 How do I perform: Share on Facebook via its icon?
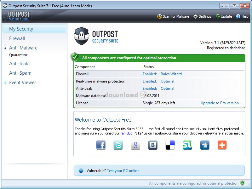(101, 145)
